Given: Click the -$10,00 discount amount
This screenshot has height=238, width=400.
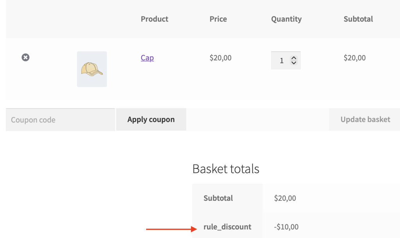Looking at the screenshot, I should 286,227.
